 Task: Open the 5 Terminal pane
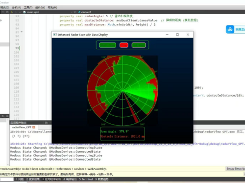(x=86, y=179)
